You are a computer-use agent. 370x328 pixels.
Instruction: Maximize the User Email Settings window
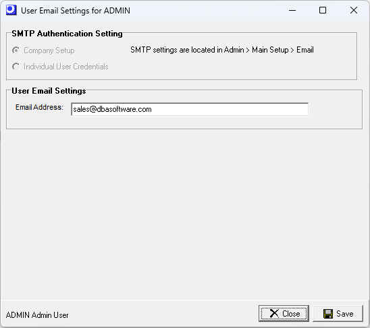click(x=323, y=10)
